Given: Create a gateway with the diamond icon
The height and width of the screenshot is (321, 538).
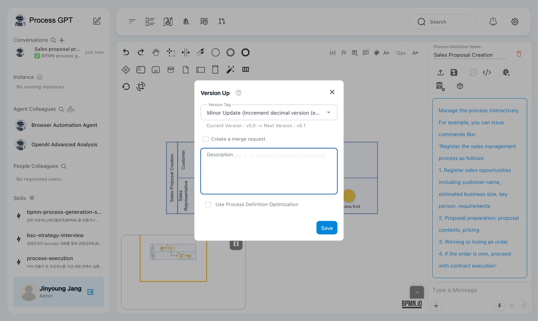Looking at the screenshot, I should pyautogui.click(x=126, y=70).
